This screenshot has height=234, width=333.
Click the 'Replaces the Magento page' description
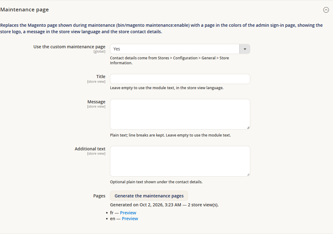[161, 28]
